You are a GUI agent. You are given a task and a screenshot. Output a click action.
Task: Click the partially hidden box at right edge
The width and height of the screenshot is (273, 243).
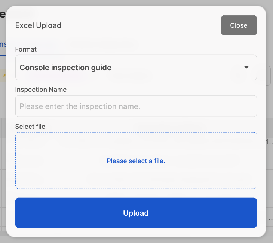[269, 76]
